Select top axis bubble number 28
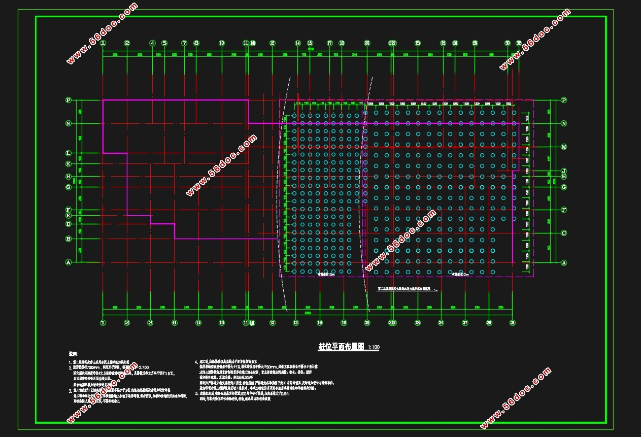 475,43
